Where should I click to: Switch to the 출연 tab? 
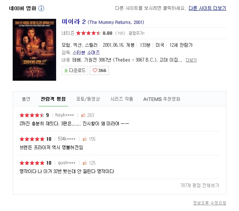pyautogui.click(x=26, y=99)
